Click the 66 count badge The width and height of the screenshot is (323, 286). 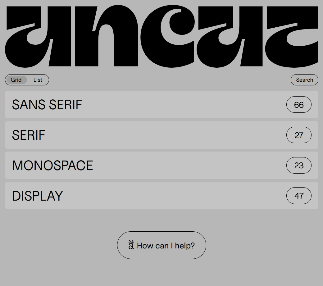click(x=299, y=105)
